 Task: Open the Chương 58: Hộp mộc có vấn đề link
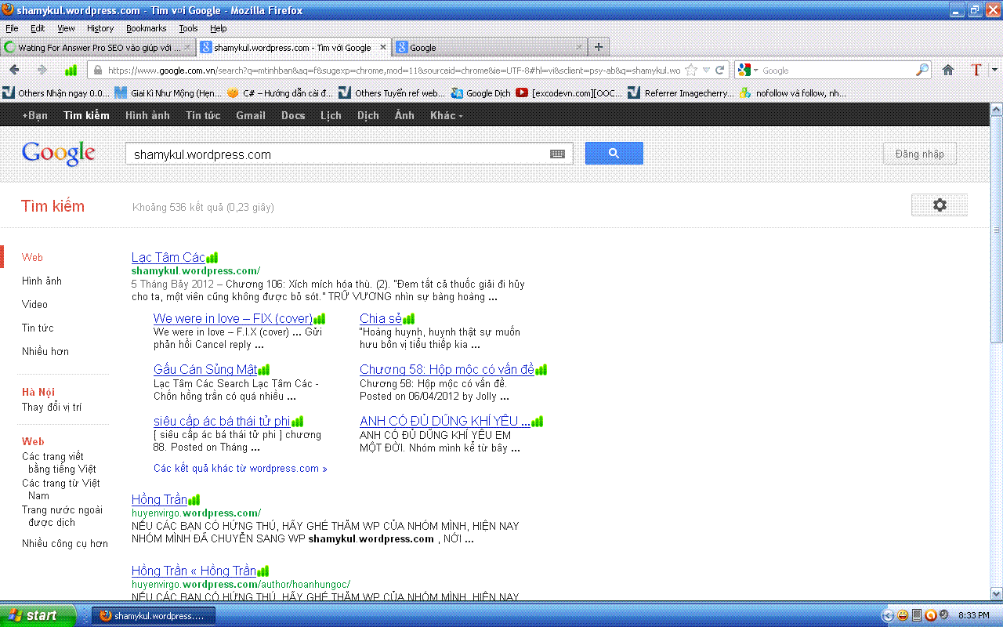447,369
